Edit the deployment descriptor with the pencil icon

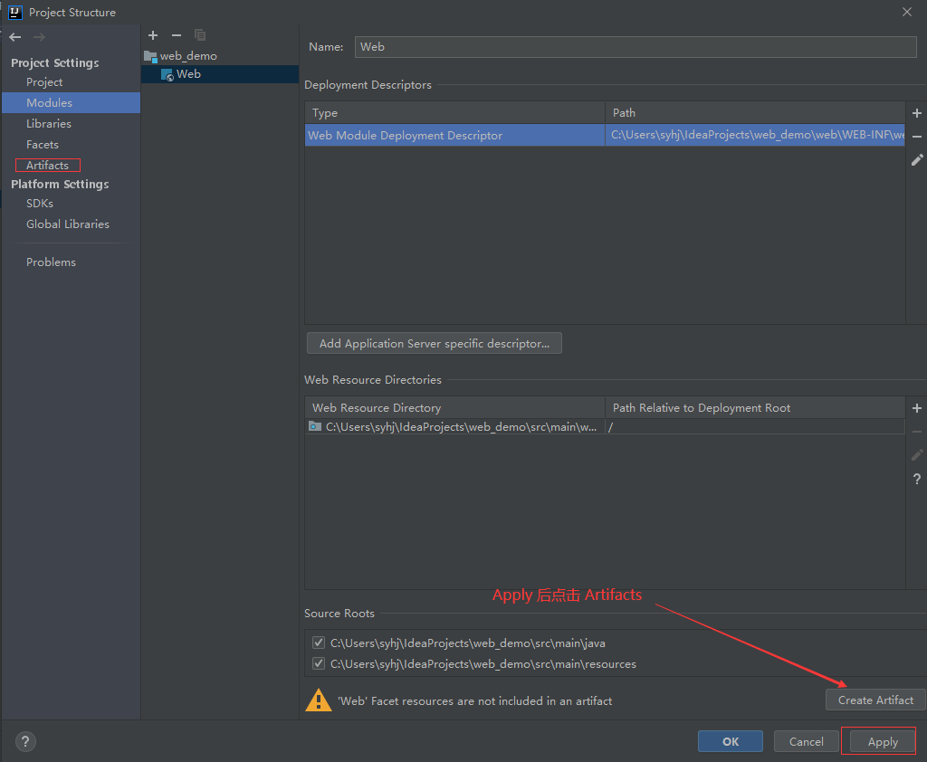(917, 160)
